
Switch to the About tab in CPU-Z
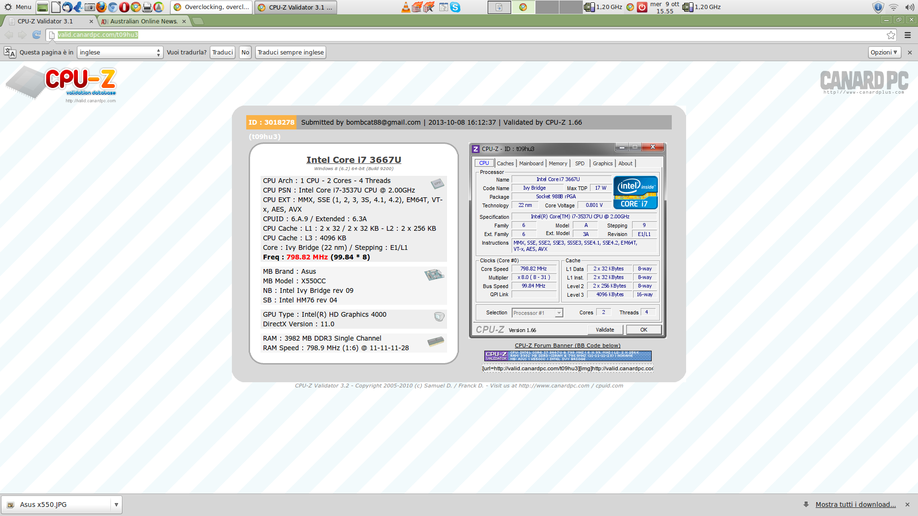(625, 163)
